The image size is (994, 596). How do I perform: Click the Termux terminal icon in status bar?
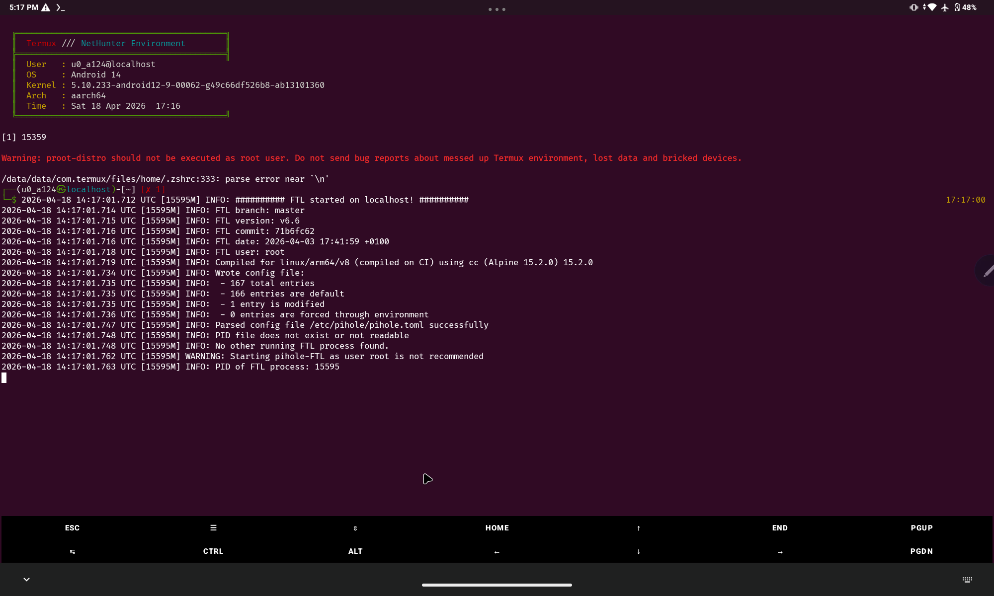[59, 7]
